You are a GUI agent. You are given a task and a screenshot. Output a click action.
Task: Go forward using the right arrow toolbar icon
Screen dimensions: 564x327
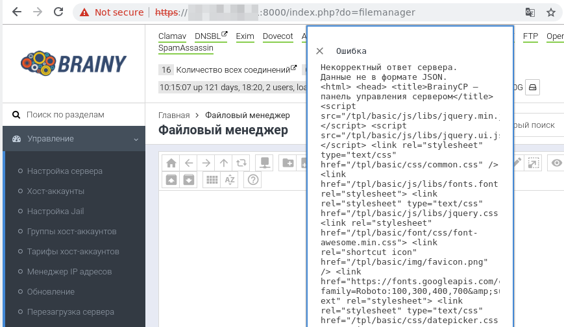pos(206,163)
